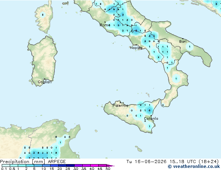Click the value 1 south of Catania label
The image size is (221, 170).
(150, 127)
